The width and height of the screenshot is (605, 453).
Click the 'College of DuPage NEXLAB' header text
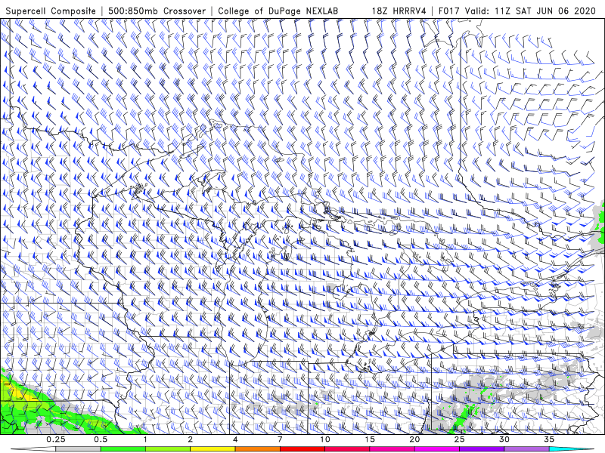(x=278, y=11)
